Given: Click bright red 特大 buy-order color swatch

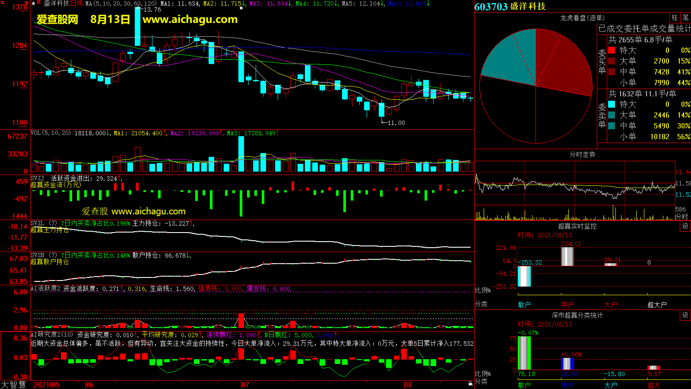Looking at the screenshot, I should tap(612, 50).
